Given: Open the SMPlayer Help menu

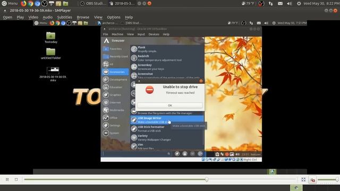Looking at the screenshot, I should pyautogui.click(x=129, y=17).
